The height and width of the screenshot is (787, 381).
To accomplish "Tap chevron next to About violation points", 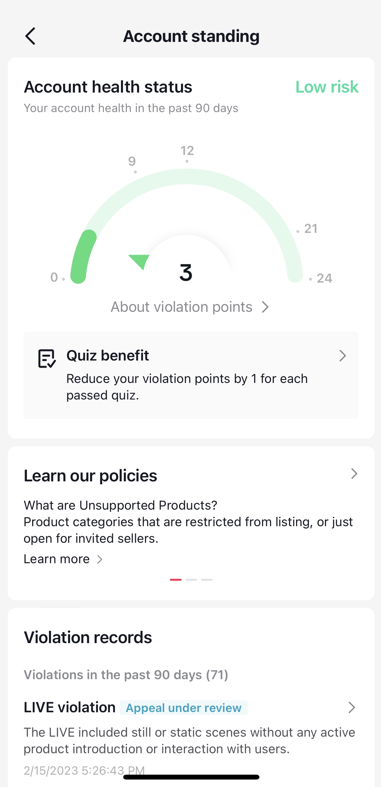I will click(x=265, y=307).
